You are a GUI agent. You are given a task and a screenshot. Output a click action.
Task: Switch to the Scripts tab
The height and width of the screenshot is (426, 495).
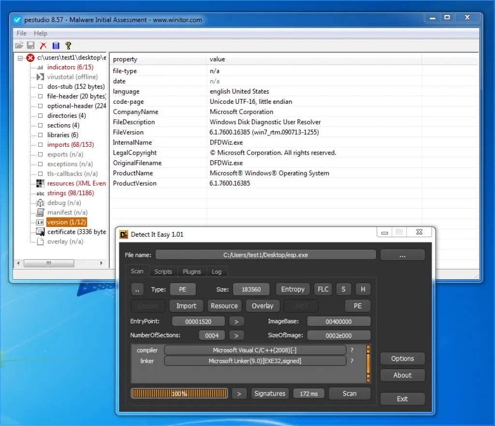163,271
